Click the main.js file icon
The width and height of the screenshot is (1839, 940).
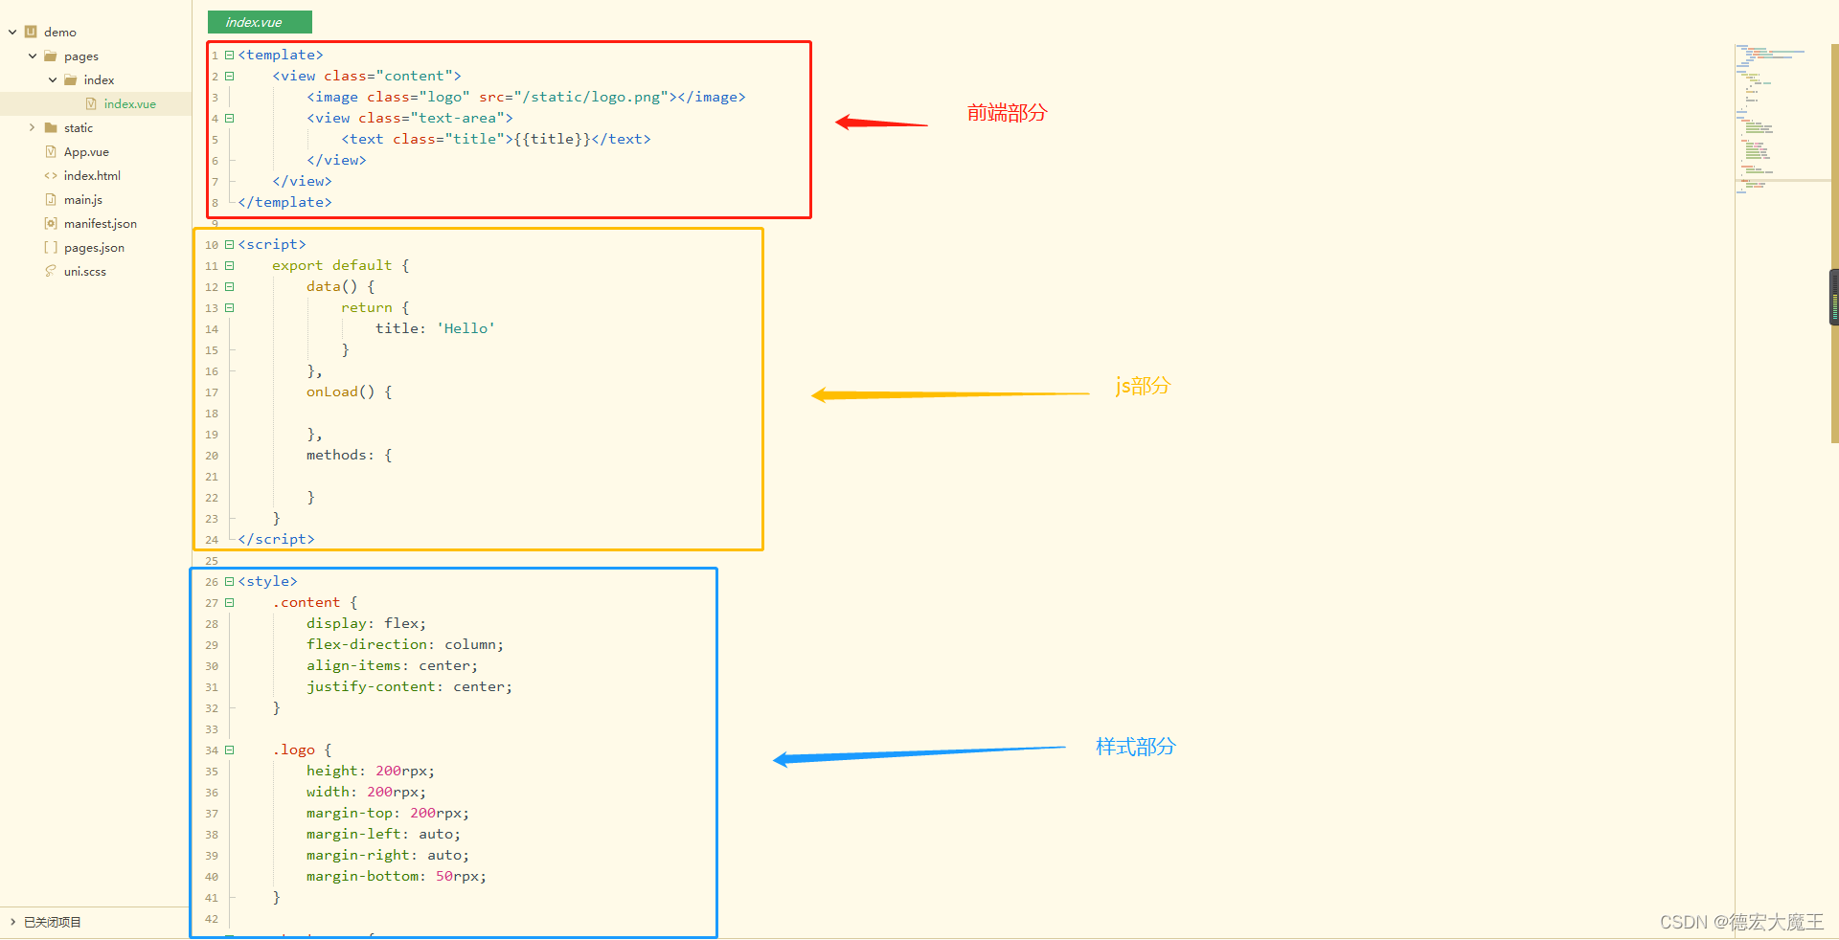click(51, 200)
